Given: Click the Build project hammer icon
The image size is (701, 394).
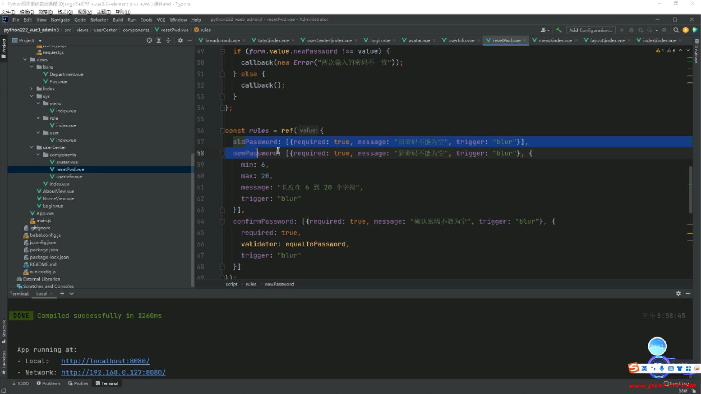Looking at the screenshot, I should click(559, 30).
